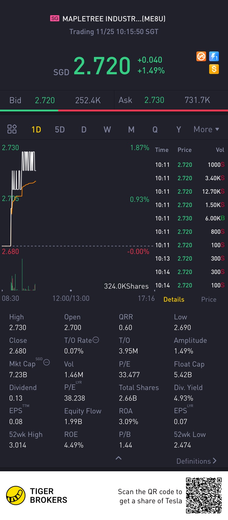Tap the P/B value 1.44
The height and width of the screenshot is (520, 228).
[126, 445]
